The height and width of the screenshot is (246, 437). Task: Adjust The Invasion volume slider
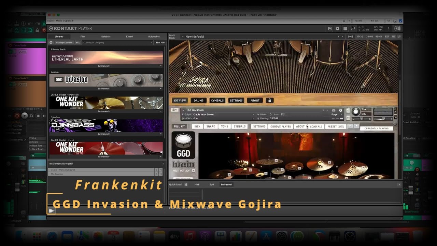(x=383, y=119)
